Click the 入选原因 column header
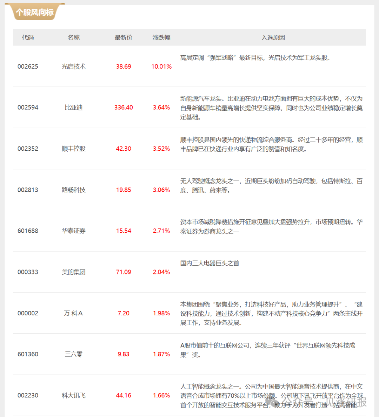The height and width of the screenshot is (417, 379). coord(273,37)
